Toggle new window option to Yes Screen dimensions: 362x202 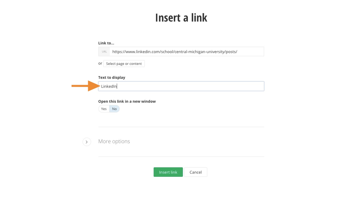click(104, 109)
